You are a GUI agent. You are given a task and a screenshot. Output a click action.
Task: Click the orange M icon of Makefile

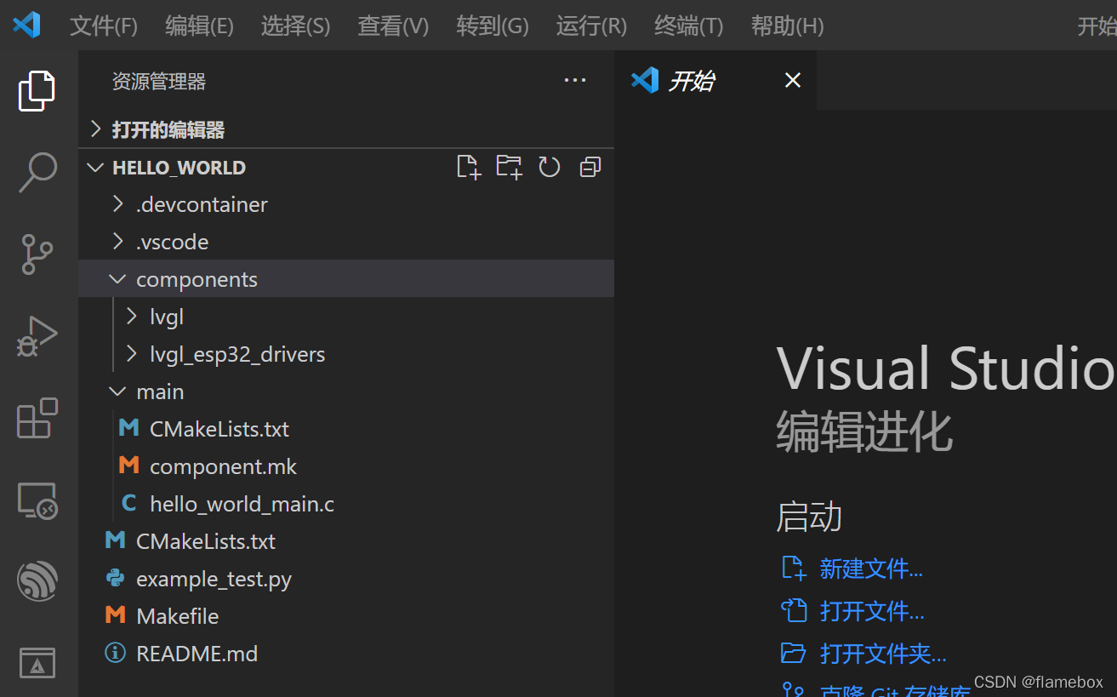[x=115, y=615]
